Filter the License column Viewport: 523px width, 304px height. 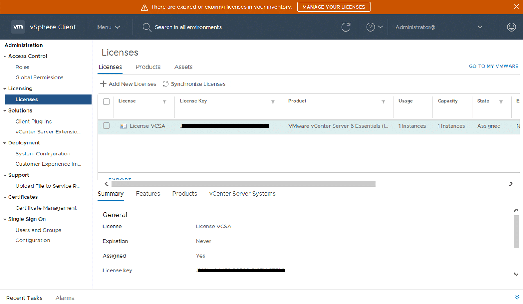[165, 101]
